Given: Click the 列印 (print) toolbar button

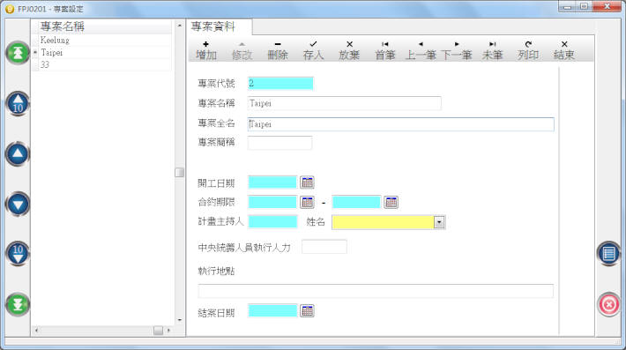Looking at the screenshot, I should [528, 50].
